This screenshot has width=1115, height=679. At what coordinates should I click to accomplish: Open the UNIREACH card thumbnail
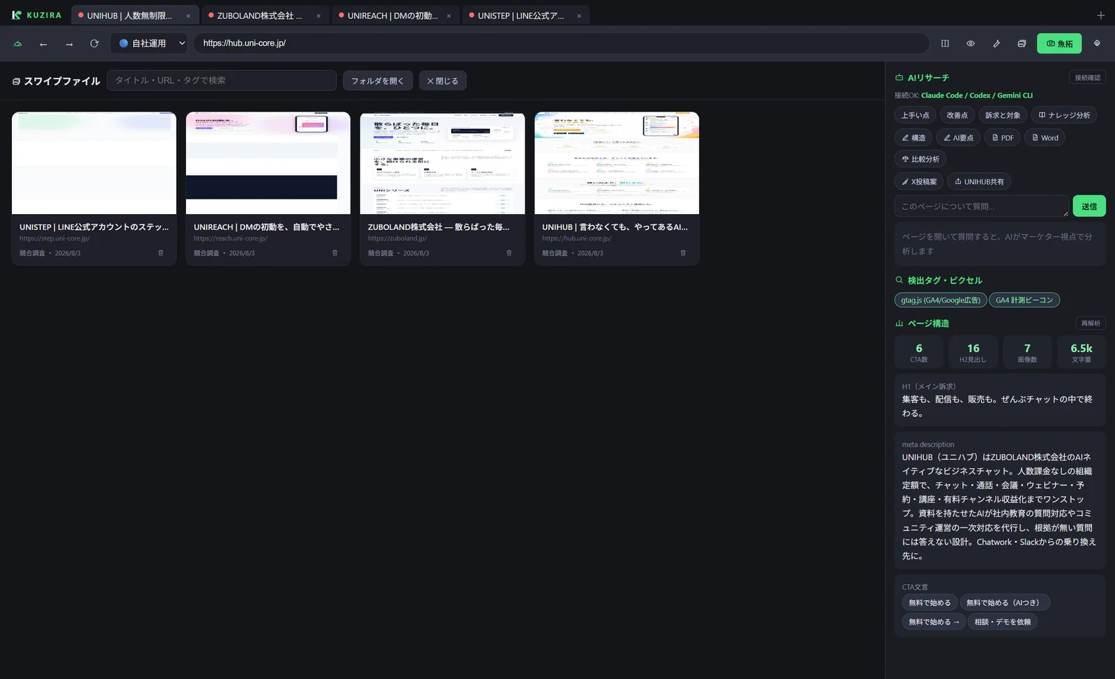(x=268, y=163)
